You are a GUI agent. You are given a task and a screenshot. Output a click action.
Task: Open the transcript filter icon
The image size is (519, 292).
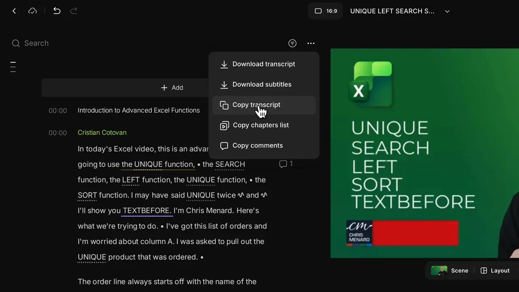292,43
